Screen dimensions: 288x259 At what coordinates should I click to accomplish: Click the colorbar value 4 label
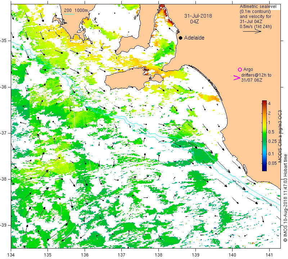point(269,103)
